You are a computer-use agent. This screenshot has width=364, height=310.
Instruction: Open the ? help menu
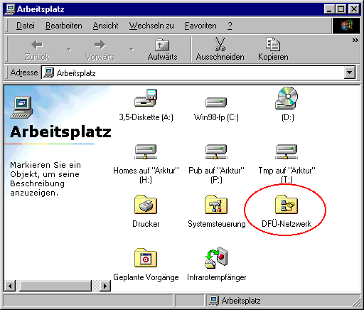[x=230, y=26]
